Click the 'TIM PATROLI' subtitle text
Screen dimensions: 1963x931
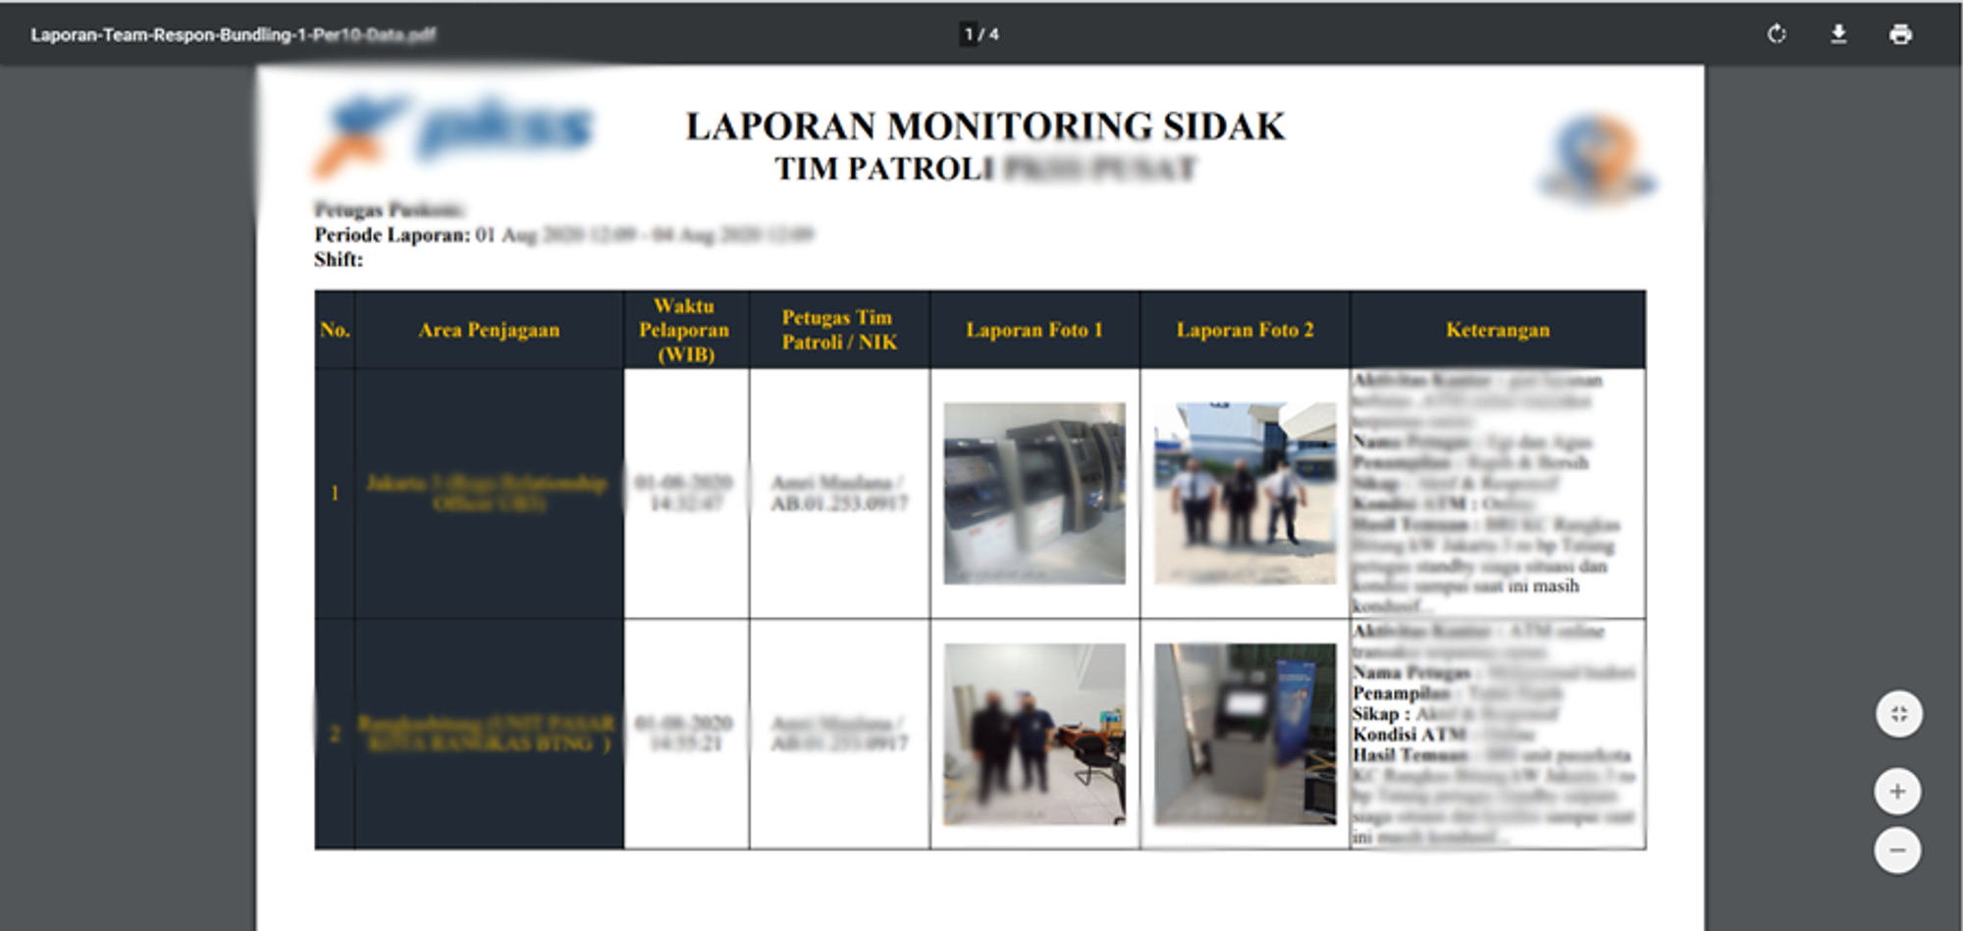[x=884, y=169]
